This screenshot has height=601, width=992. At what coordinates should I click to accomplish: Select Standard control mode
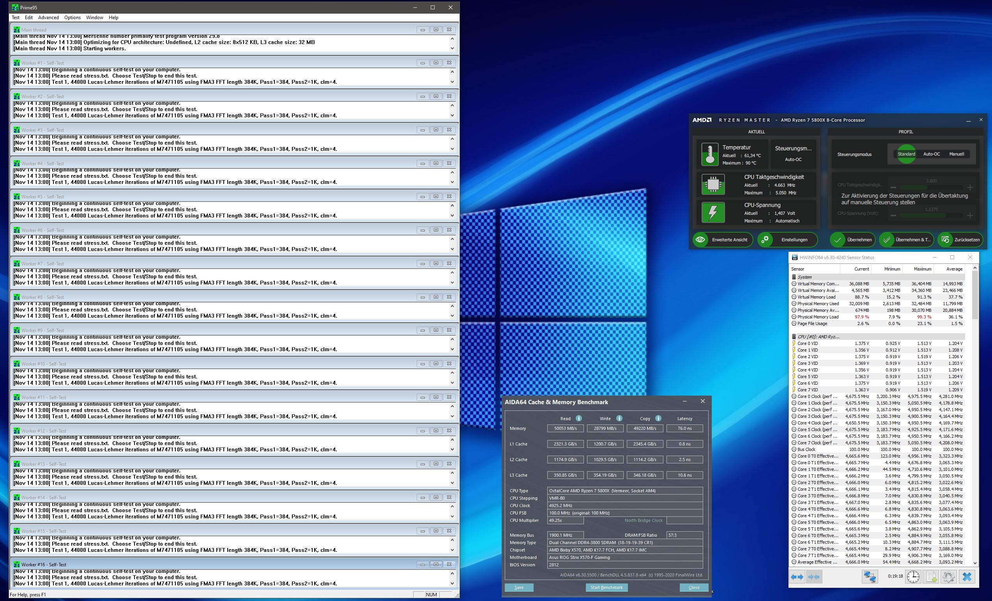coord(906,154)
